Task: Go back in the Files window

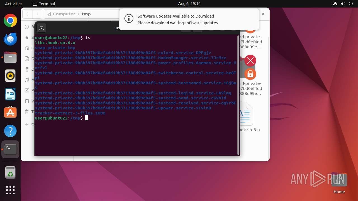Action: point(27,14)
